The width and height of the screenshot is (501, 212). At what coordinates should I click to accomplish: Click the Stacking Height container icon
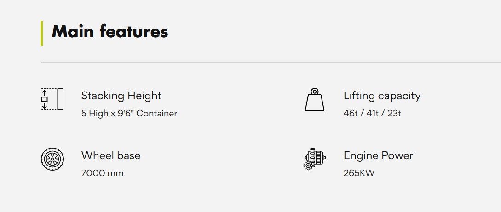[52, 99]
